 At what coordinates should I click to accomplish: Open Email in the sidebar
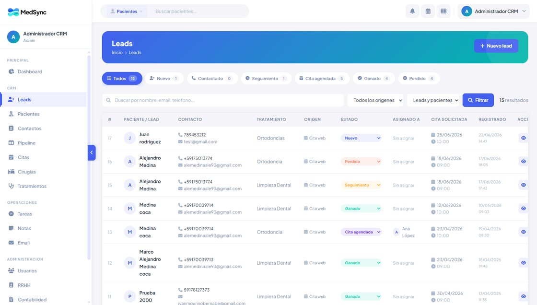43,243
